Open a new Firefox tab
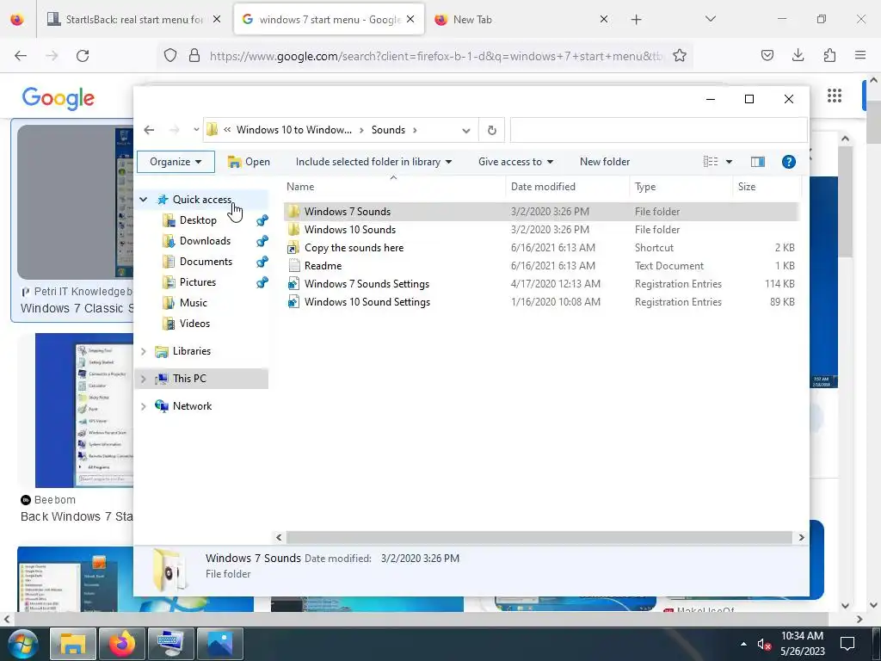Viewport: 881px width, 661px height. (x=636, y=20)
